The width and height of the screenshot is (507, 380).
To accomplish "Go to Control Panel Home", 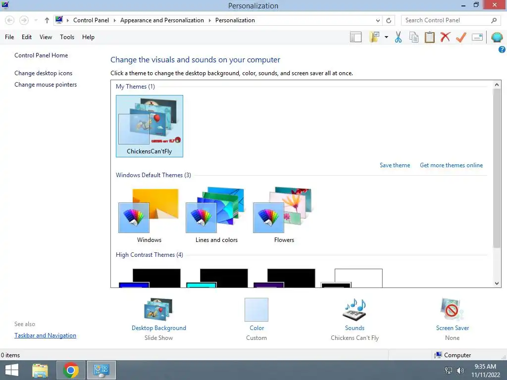I will (41, 55).
